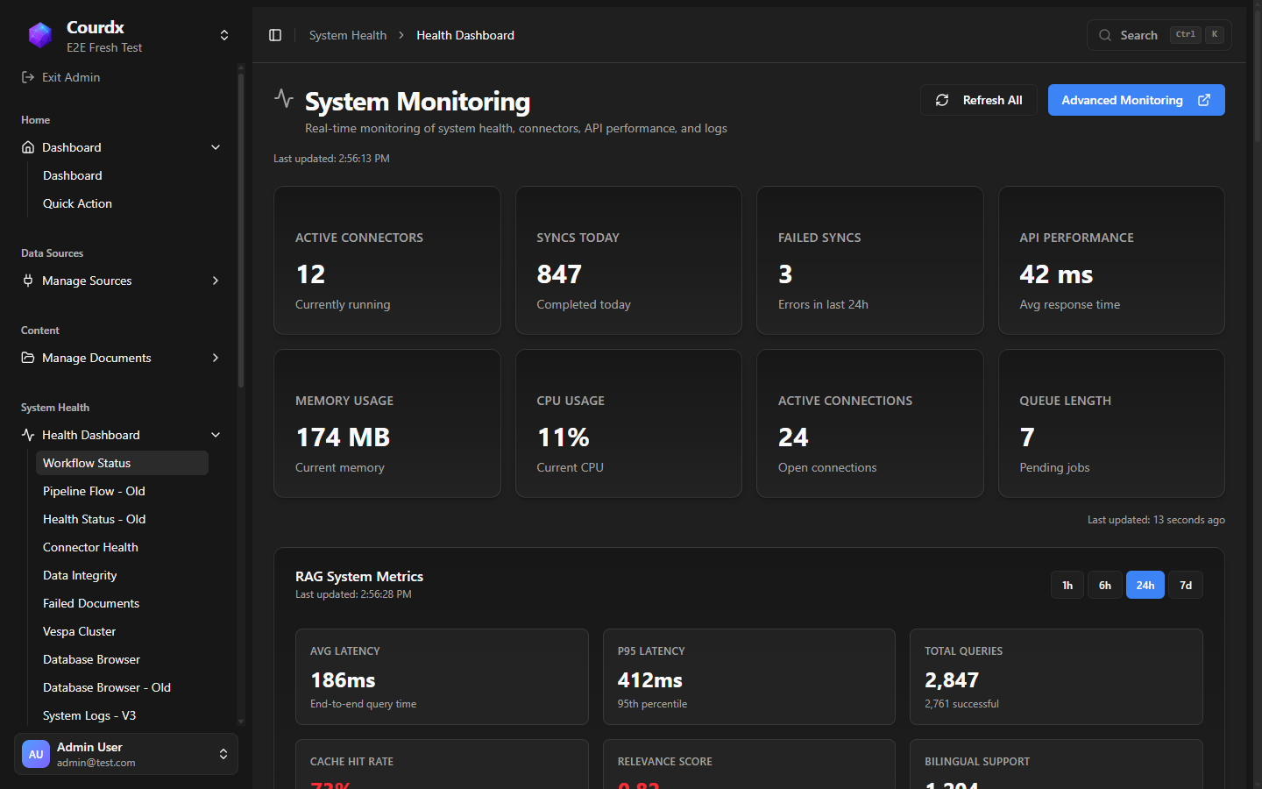
Task: Click the Courdx workspace logo
Action: point(39,34)
